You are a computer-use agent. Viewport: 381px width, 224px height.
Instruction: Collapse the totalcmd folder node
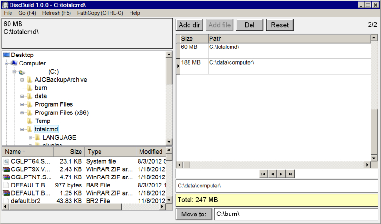coord(22,129)
